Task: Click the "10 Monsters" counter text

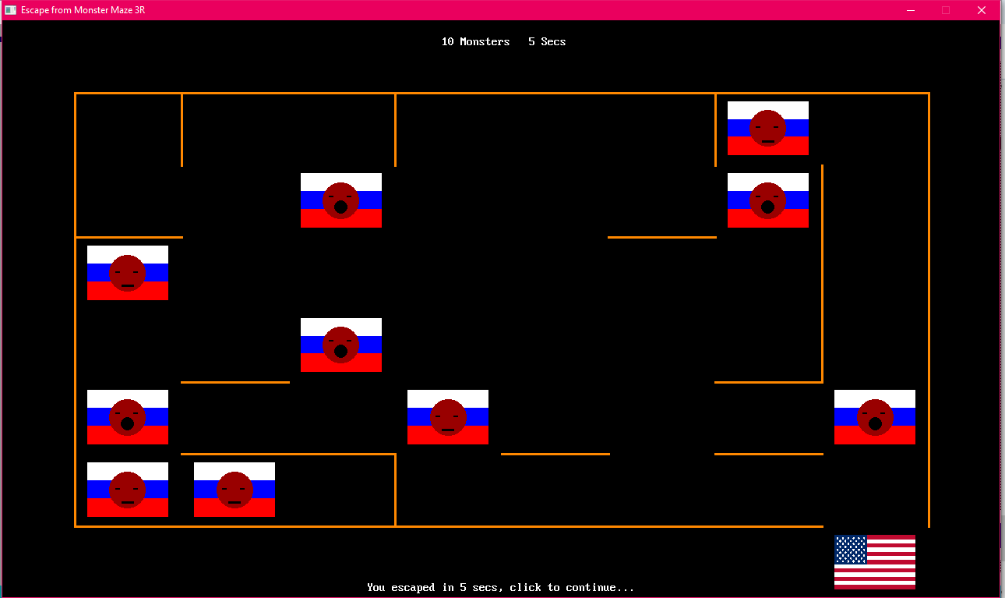Action: coord(475,41)
